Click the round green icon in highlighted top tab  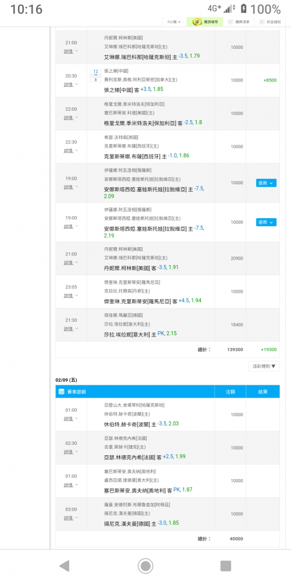(197, 22)
